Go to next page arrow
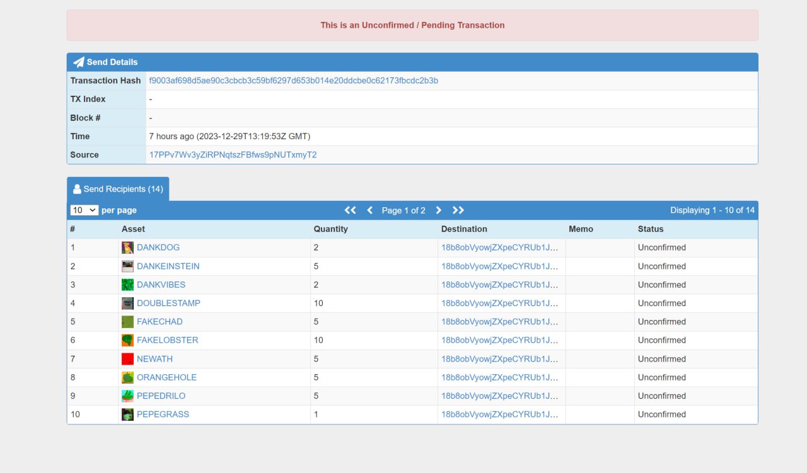Viewport: 807px width, 473px height. tap(439, 210)
